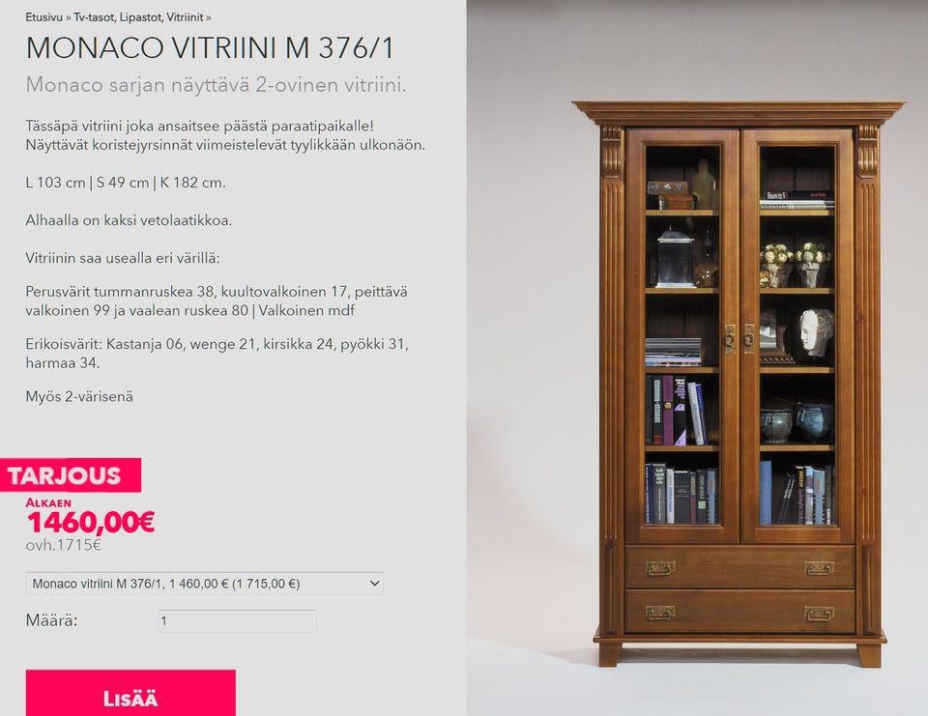928x716 pixels.
Task: Click the top drawer of the cabinet image
Action: [x=739, y=567]
